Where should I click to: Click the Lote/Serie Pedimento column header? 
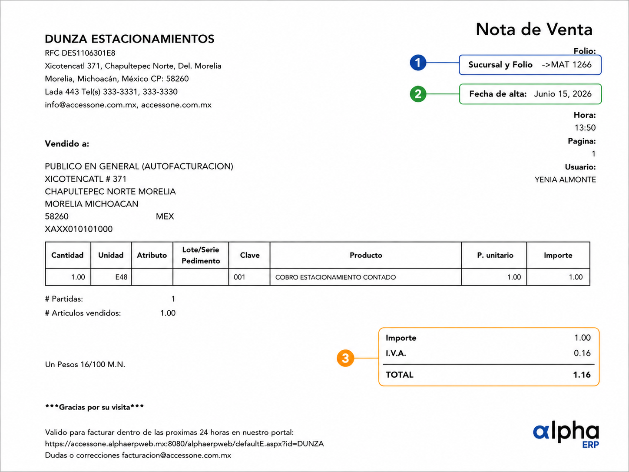(x=201, y=255)
